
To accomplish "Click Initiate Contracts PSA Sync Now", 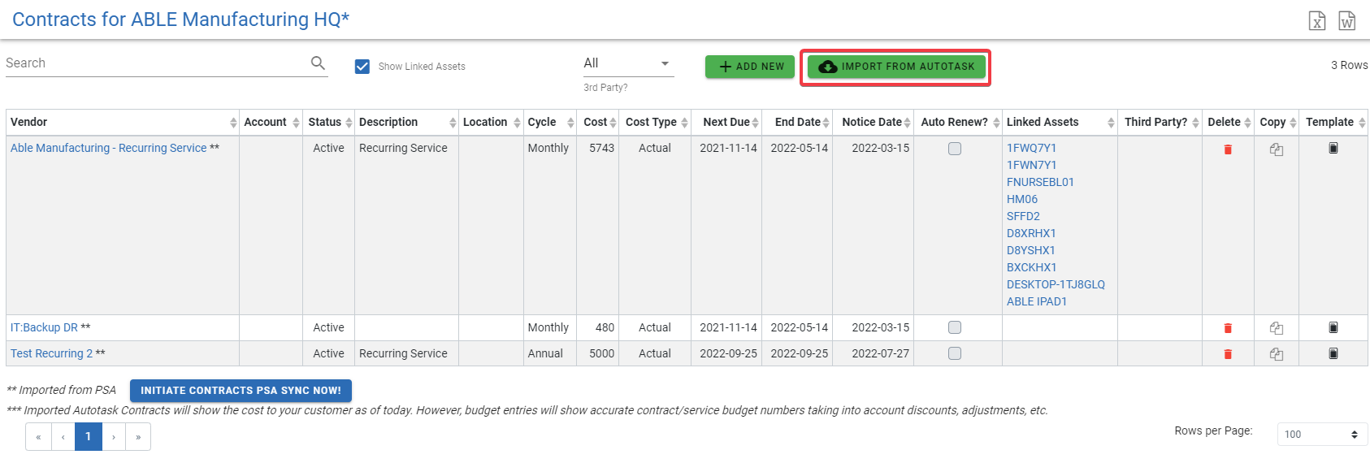I will [241, 391].
